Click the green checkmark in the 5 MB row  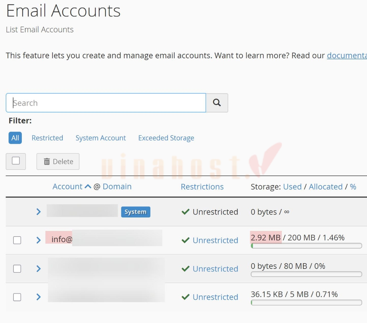[186, 297]
